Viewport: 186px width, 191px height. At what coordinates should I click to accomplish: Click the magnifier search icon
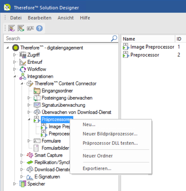(114, 38)
